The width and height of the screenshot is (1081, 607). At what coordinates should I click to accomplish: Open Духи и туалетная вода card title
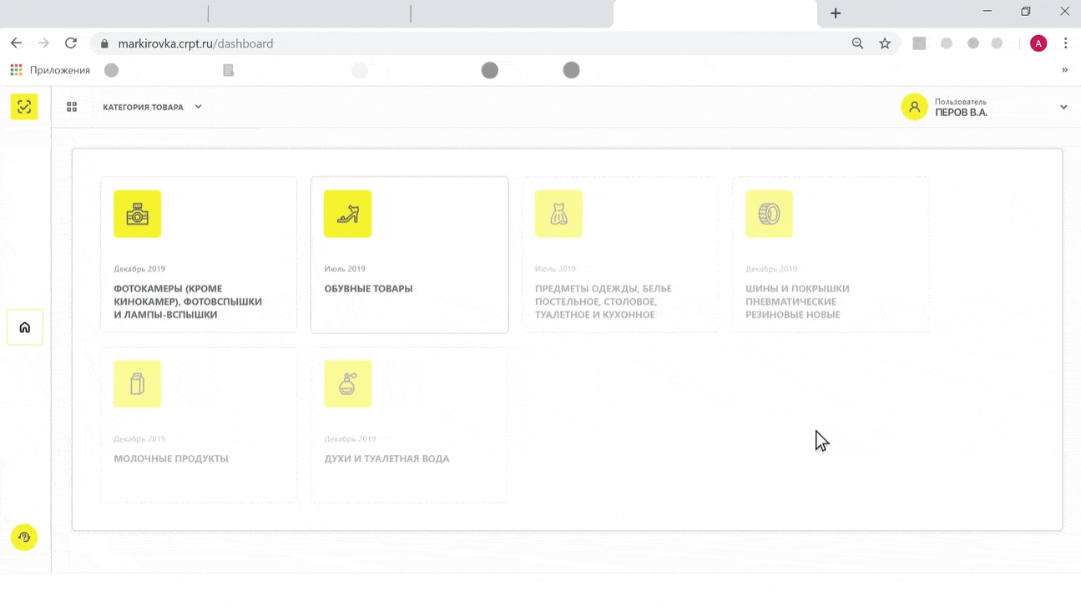[386, 458]
